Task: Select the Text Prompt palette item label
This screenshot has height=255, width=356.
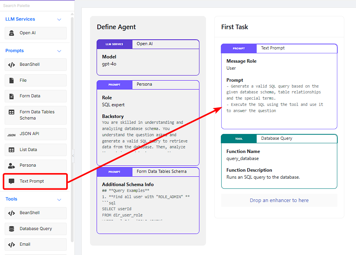Action: point(32,181)
